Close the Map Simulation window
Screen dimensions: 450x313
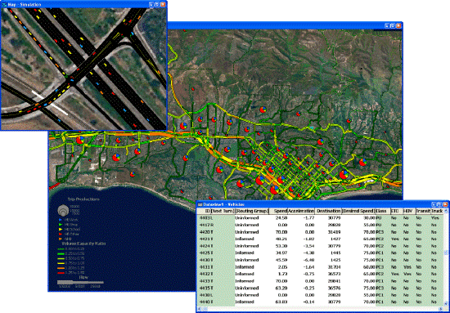[x=163, y=4]
